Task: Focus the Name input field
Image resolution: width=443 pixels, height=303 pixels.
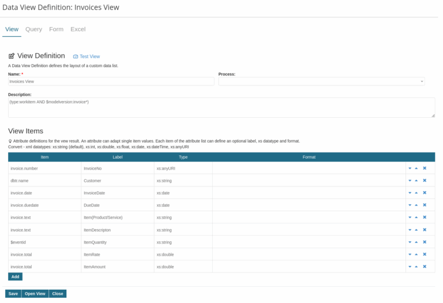Action: click(111, 81)
